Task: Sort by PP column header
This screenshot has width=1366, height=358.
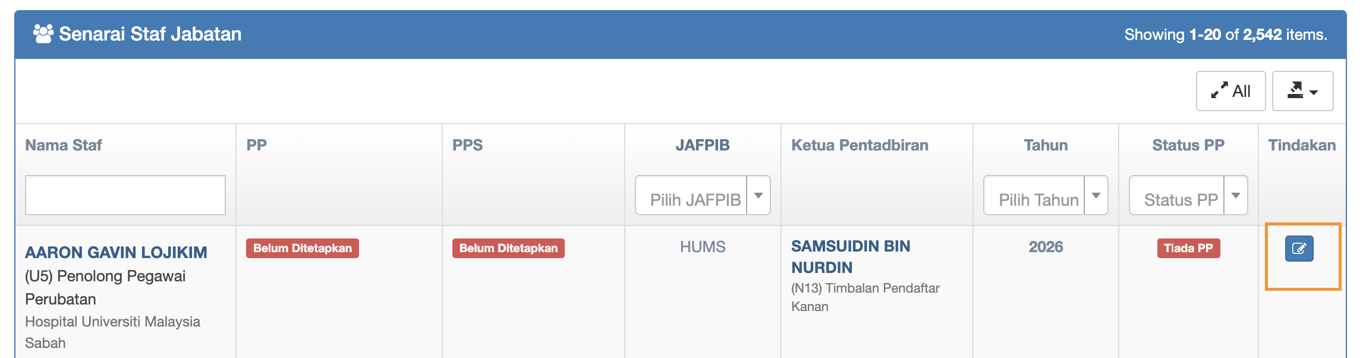Action: click(257, 145)
